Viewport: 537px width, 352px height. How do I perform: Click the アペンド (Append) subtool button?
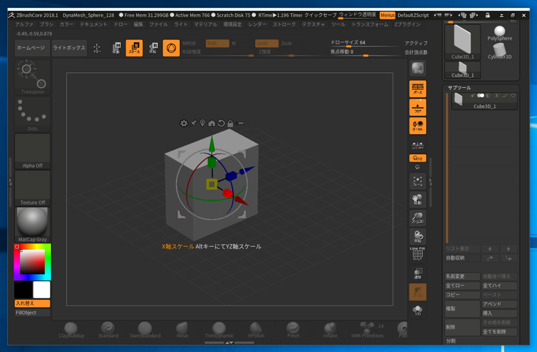[499, 304]
